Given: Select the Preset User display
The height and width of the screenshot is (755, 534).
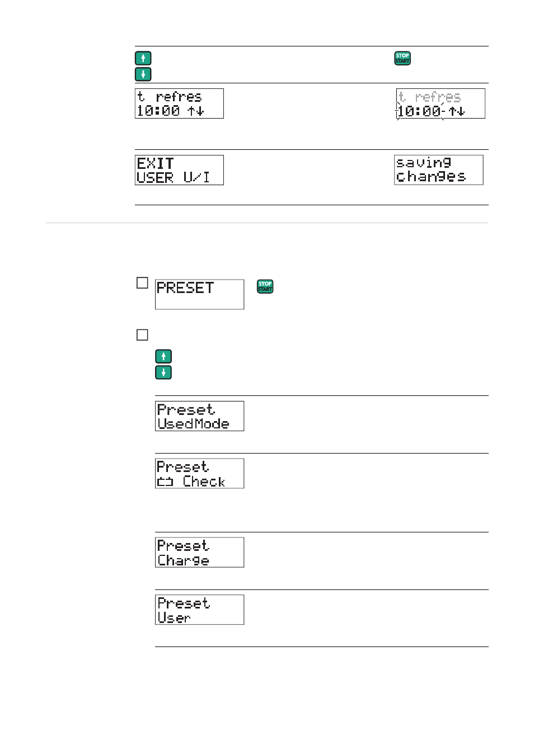Looking at the screenshot, I should (x=199, y=610).
